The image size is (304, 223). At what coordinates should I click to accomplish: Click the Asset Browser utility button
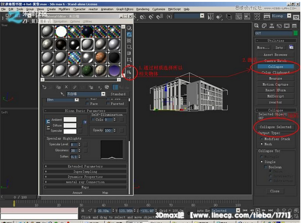[275, 54]
